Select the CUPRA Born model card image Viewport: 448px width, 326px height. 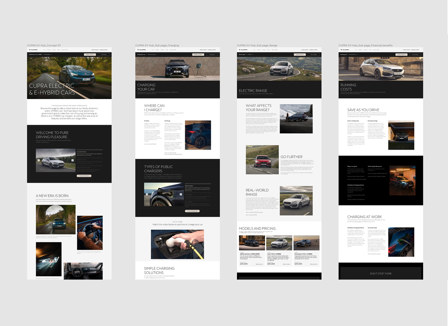point(252,243)
